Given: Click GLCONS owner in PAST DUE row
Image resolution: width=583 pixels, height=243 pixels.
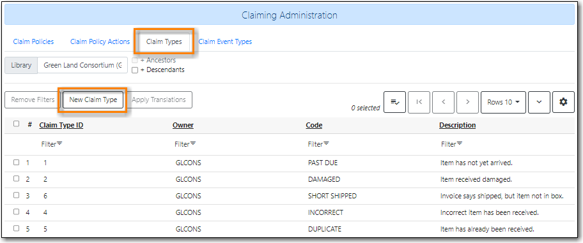Looking at the screenshot, I should tap(188, 163).
